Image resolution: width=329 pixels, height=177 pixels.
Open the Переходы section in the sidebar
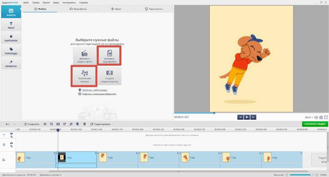pyautogui.click(x=11, y=50)
